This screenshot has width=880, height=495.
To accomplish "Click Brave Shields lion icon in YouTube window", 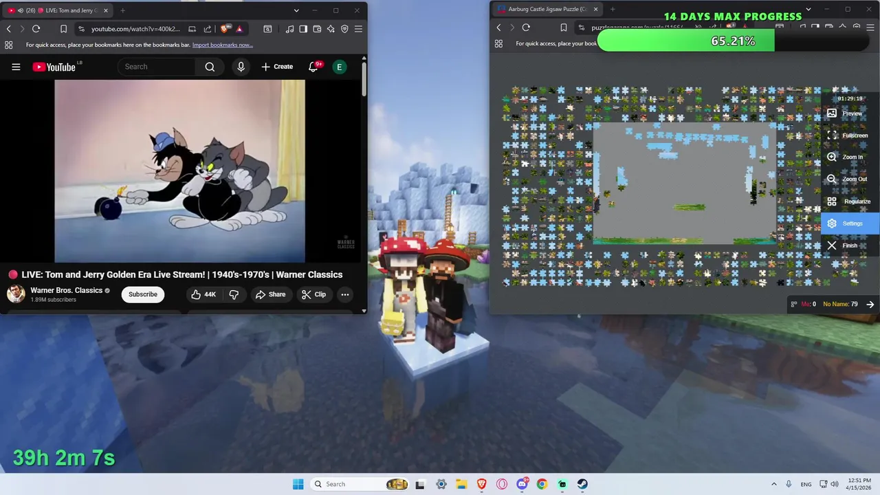I will coord(225,29).
